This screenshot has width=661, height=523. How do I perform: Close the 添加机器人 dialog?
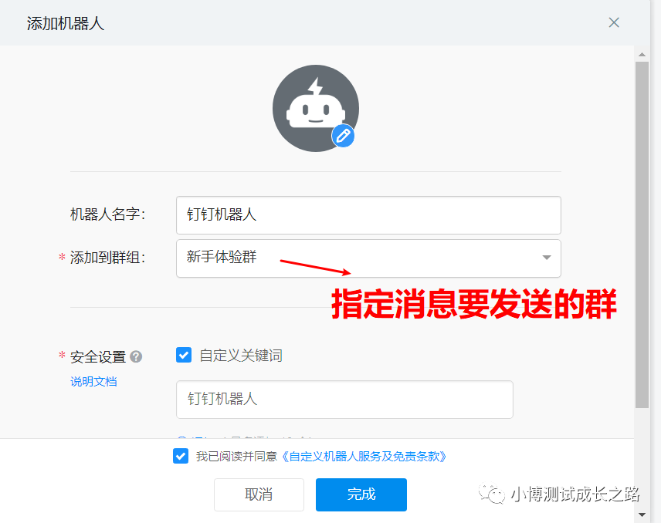pos(614,22)
